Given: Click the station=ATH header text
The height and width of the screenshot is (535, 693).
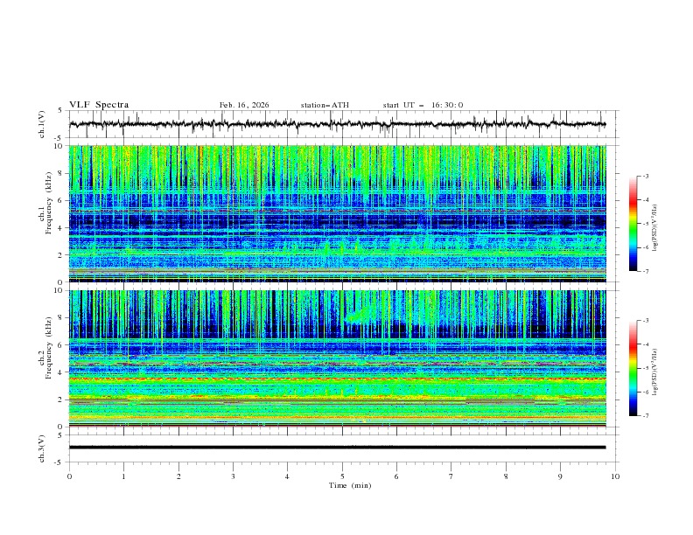Looking at the screenshot, I should (x=325, y=105).
